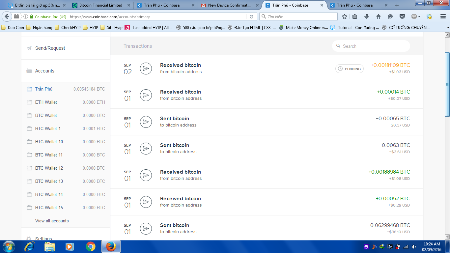Open the Firefox hamburger menu
The image size is (450, 253).
coord(443,16)
